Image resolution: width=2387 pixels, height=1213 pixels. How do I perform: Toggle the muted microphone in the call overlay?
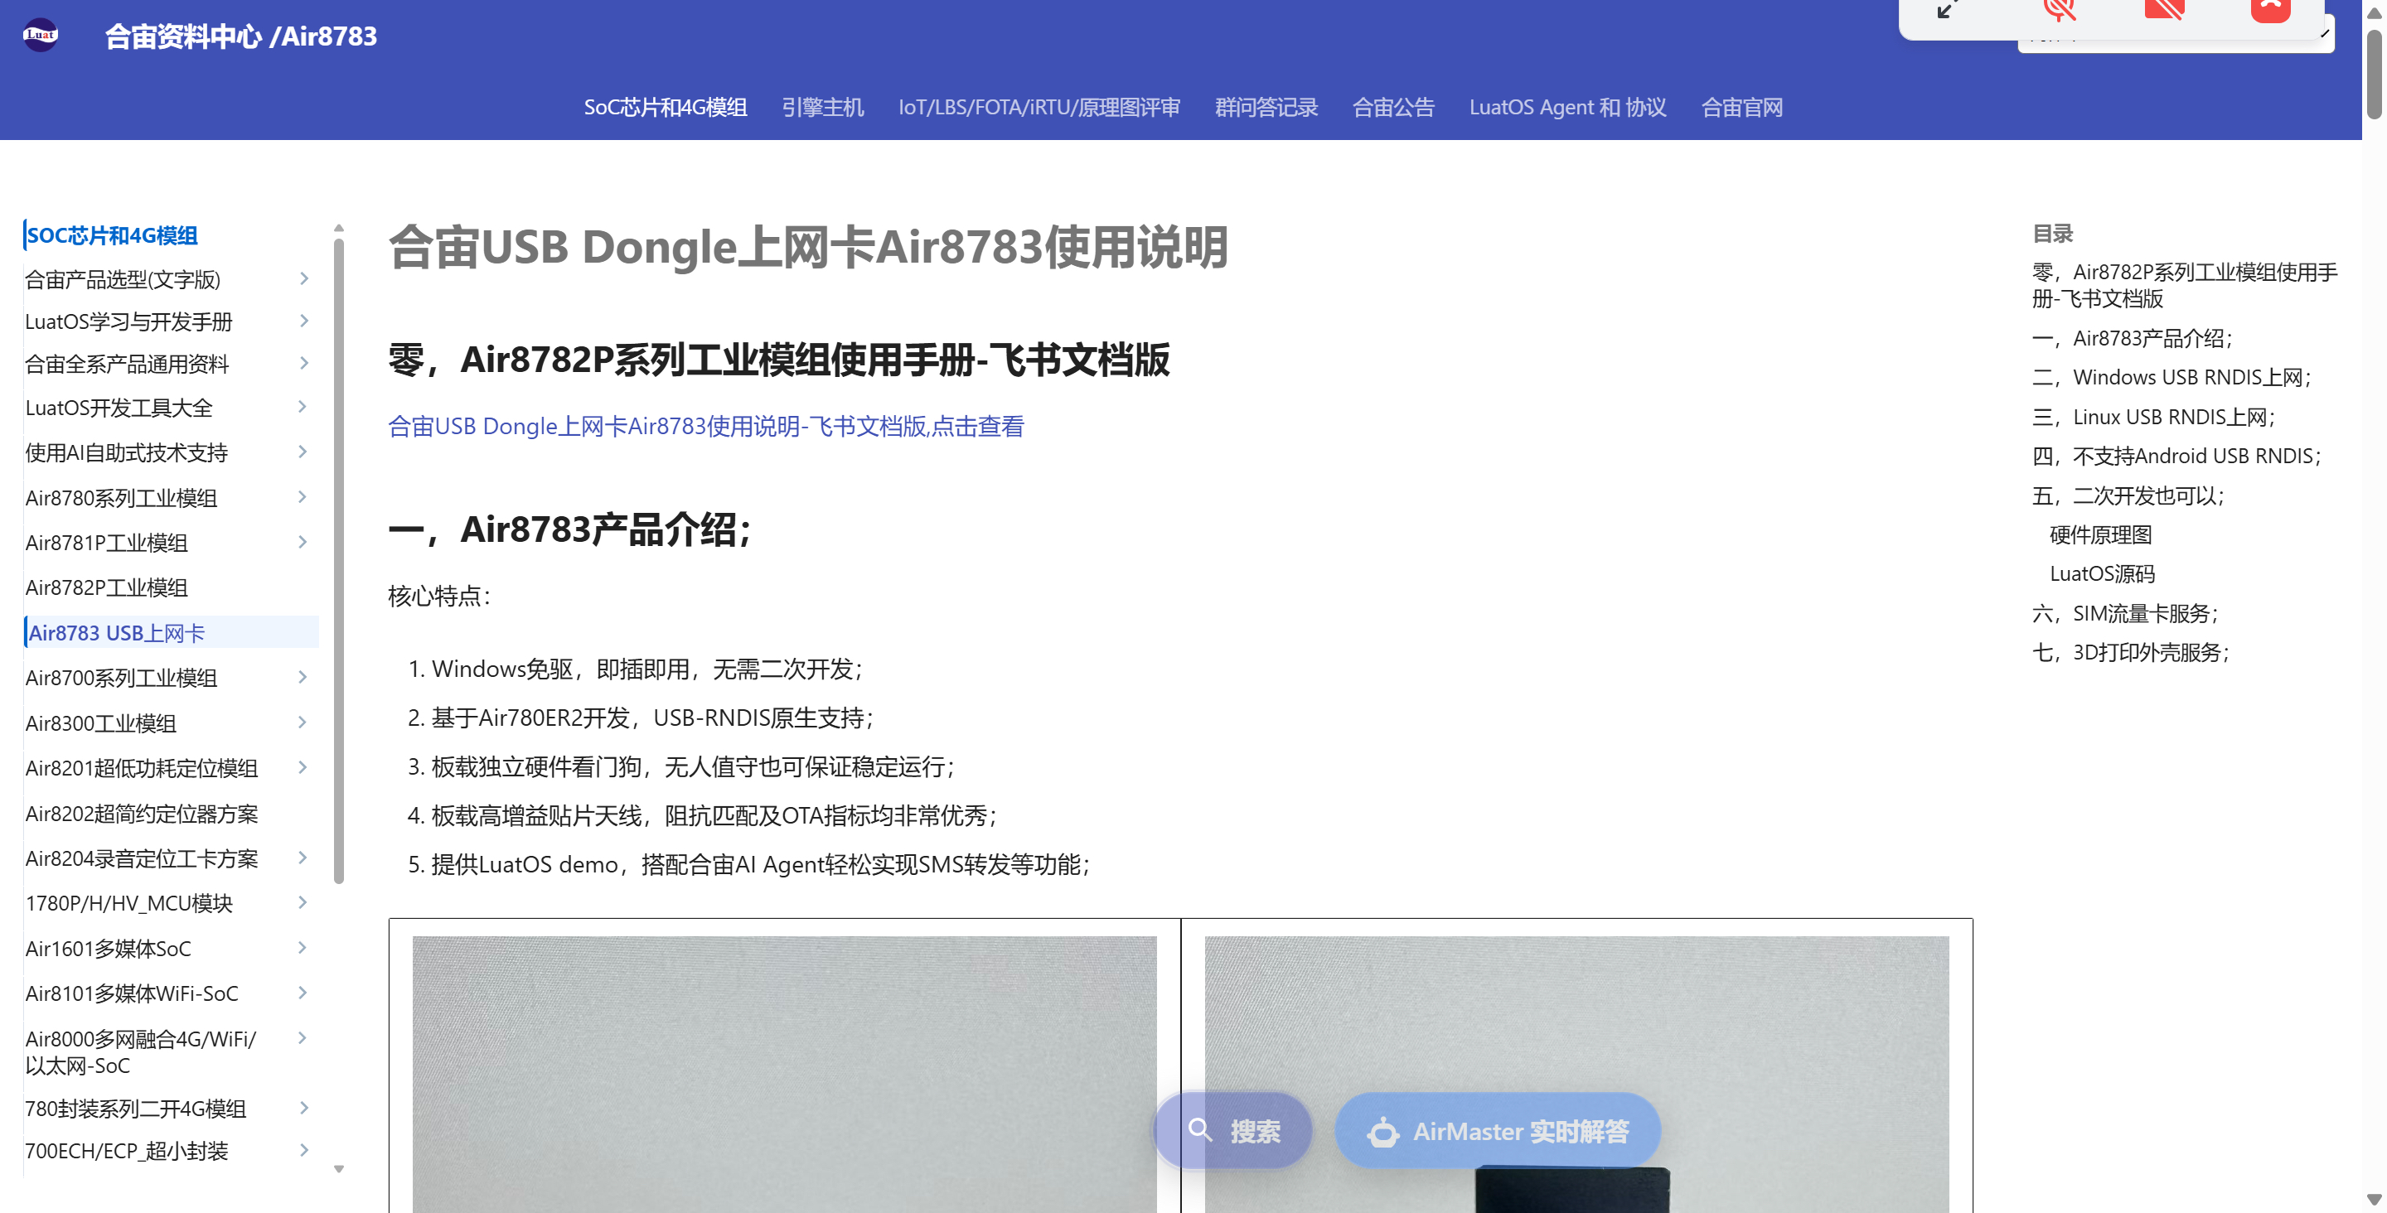coord(2059,10)
